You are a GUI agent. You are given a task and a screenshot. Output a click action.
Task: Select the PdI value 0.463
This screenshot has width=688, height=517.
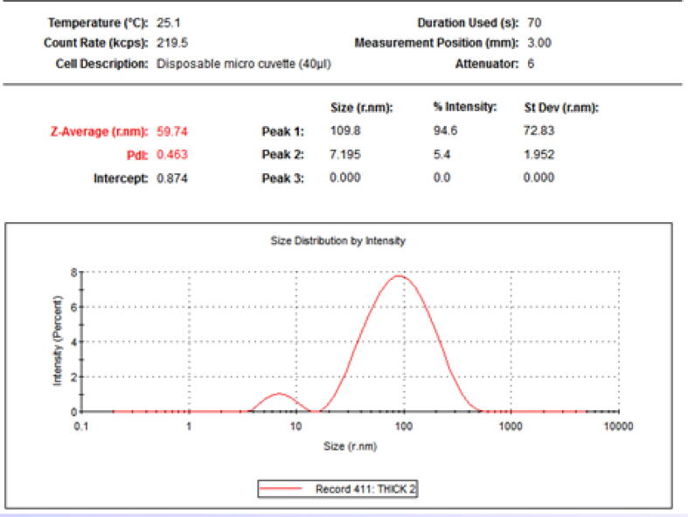171,155
